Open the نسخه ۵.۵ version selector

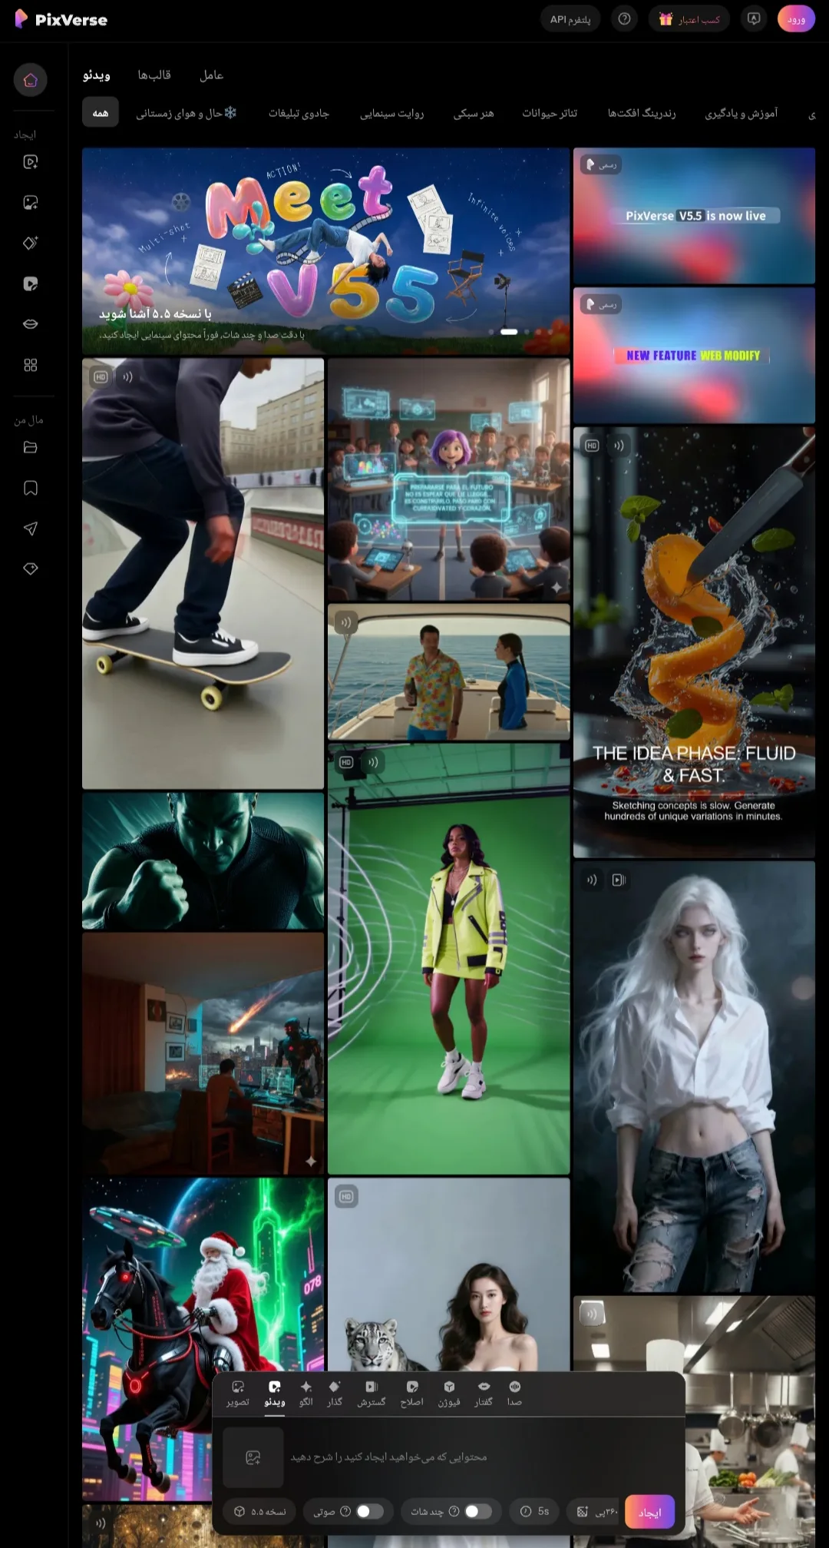click(x=260, y=1511)
